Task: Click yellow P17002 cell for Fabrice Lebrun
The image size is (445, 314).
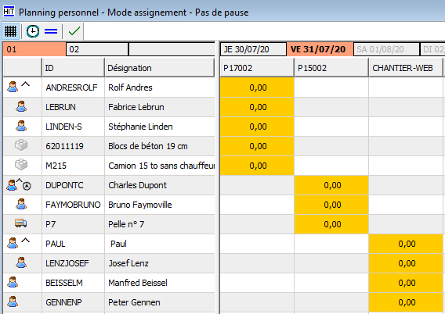Action: (257, 107)
